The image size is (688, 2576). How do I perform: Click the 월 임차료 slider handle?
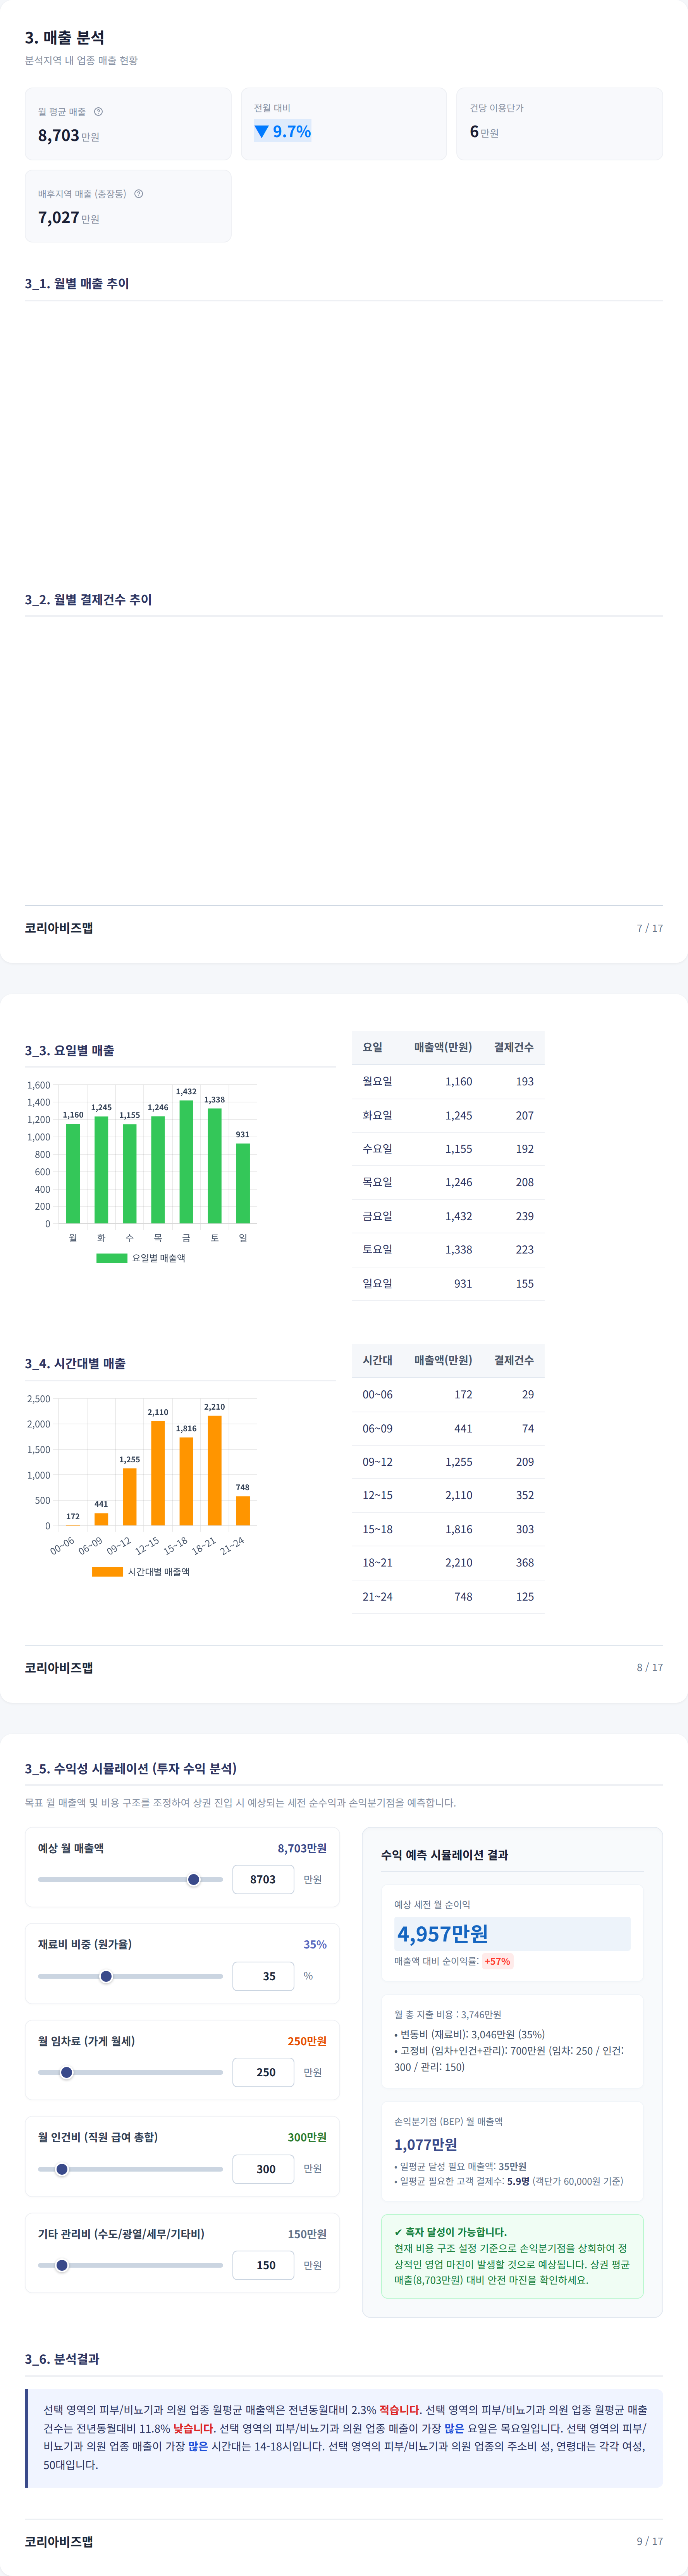67,2072
